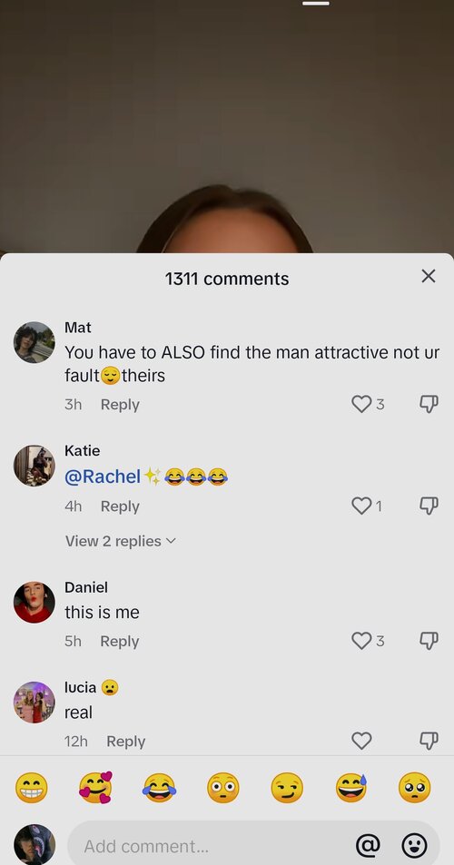Open the emoji picker in comment box
This screenshot has width=454, height=865.
414,845
